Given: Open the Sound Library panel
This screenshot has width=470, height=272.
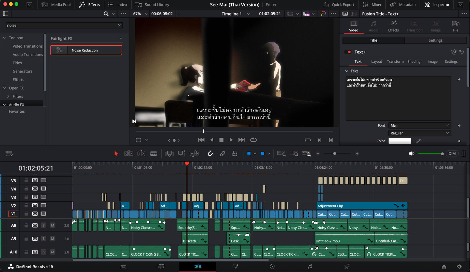Looking at the screenshot, I should pos(152,5).
